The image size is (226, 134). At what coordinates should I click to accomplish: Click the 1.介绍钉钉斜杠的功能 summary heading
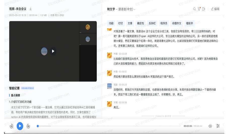pyautogui.click(x=20, y=102)
